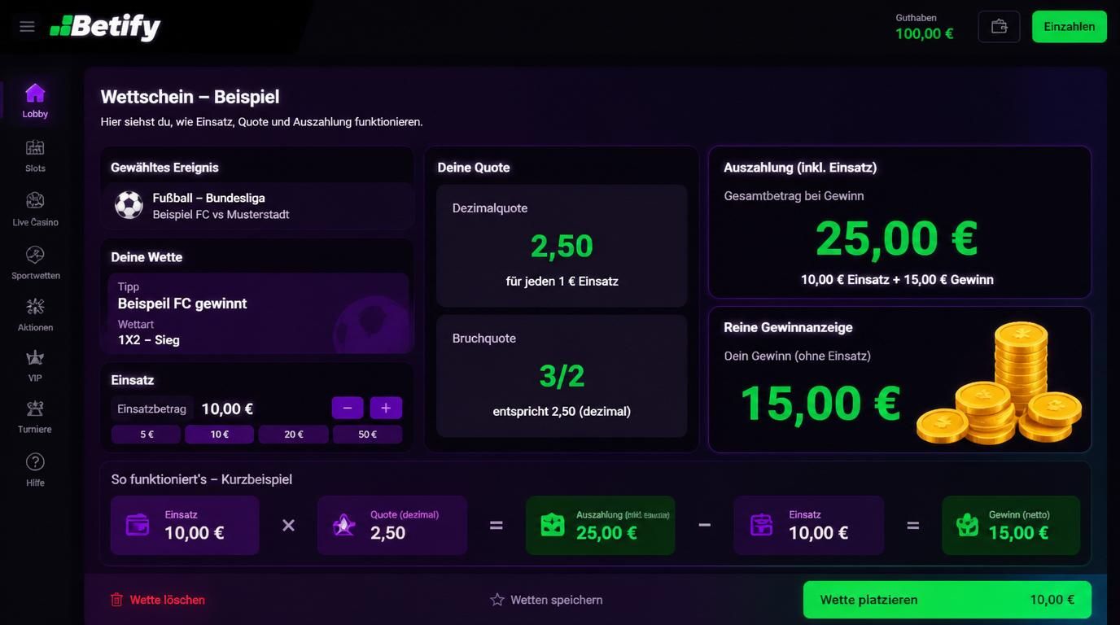Click 'Fußball – Bundesliga' event title
Screen dimensions: 1120x625
coord(209,198)
